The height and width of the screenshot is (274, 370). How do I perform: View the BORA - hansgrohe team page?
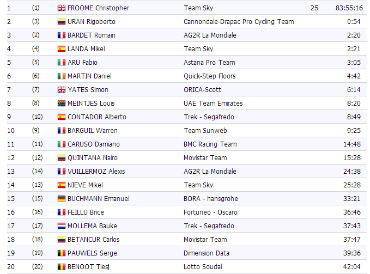(x=211, y=199)
